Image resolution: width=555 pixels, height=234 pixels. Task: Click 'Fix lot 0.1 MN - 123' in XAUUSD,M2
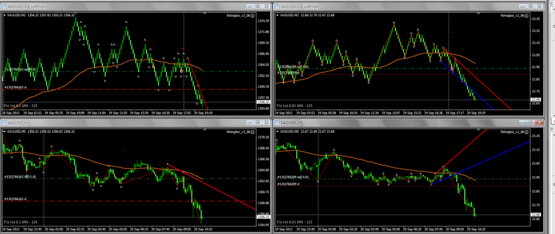[21, 106]
